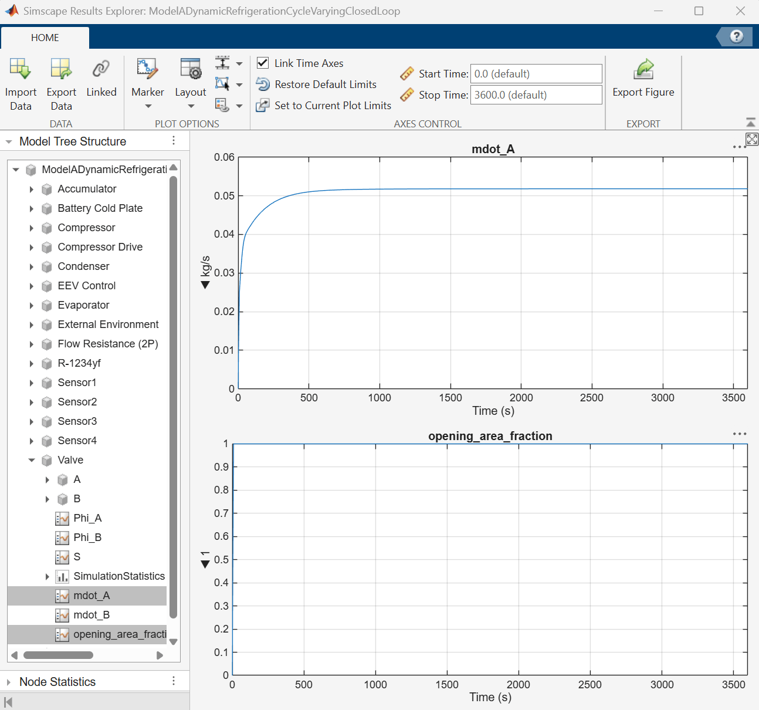
Task: Click the Export Figure icon
Action: pos(643,69)
